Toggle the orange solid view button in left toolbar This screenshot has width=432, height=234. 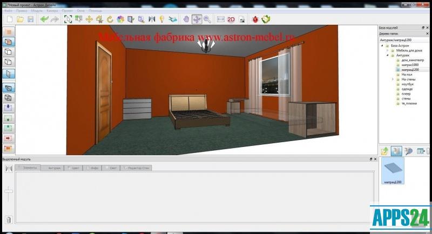(9, 32)
